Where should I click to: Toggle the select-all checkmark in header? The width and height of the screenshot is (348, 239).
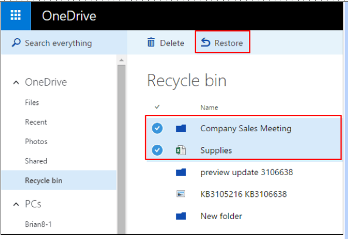pos(157,107)
